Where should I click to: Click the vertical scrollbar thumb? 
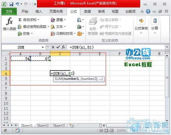coord(167,78)
